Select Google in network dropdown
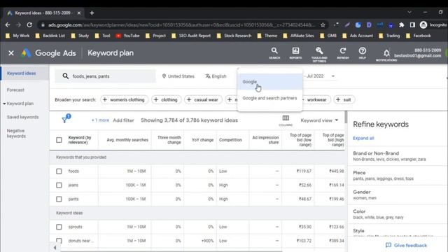The width and height of the screenshot is (448, 252). 269,82
